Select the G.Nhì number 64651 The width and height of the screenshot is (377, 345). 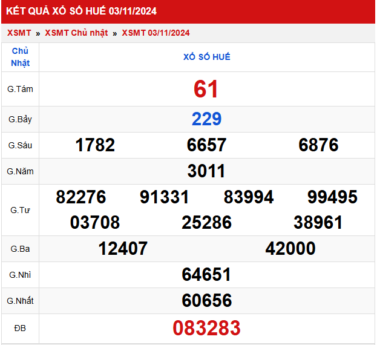point(206,275)
